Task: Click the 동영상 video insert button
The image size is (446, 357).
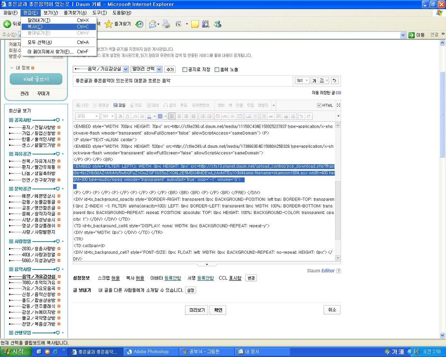Action: click(x=101, y=105)
